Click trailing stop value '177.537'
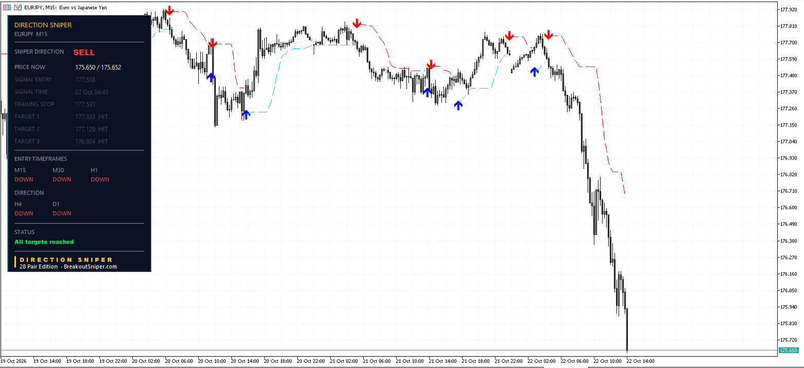This screenshot has width=804, height=368. (85, 104)
